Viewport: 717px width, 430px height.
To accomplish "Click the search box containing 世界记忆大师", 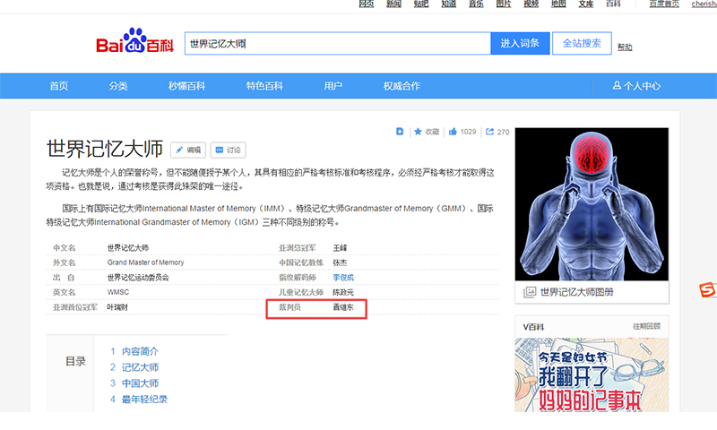I will (337, 43).
